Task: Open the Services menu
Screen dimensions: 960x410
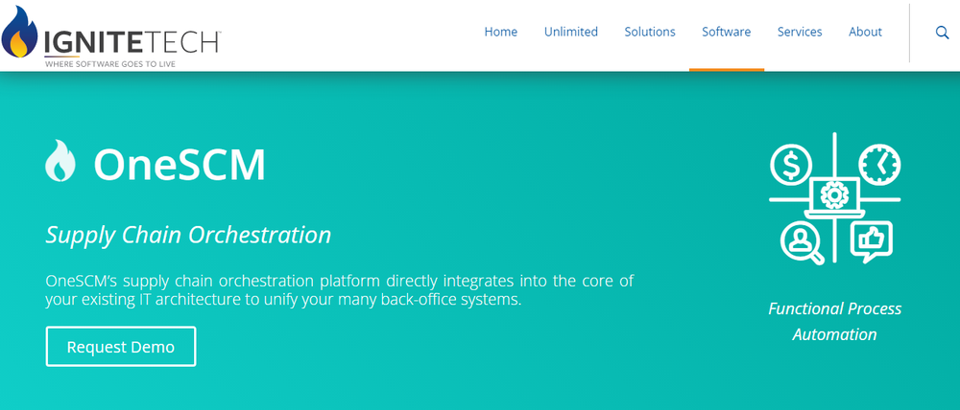Action: pos(800,32)
